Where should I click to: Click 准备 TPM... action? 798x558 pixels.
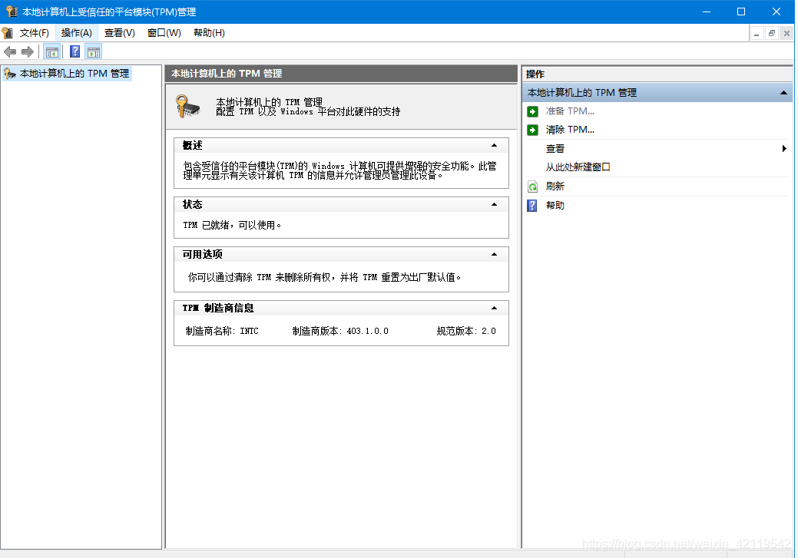[x=570, y=111]
